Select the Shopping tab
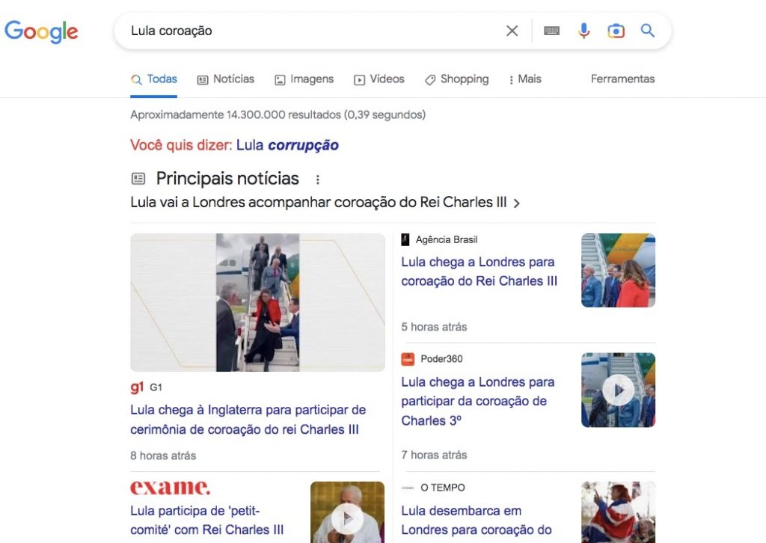766x543 pixels. click(x=457, y=79)
